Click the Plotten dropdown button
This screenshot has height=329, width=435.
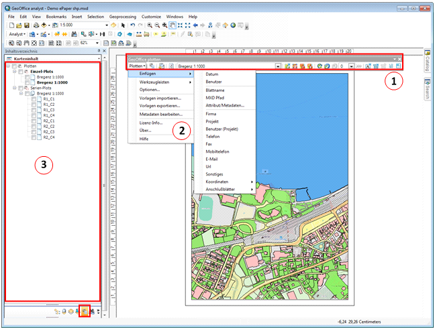tap(137, 66)
